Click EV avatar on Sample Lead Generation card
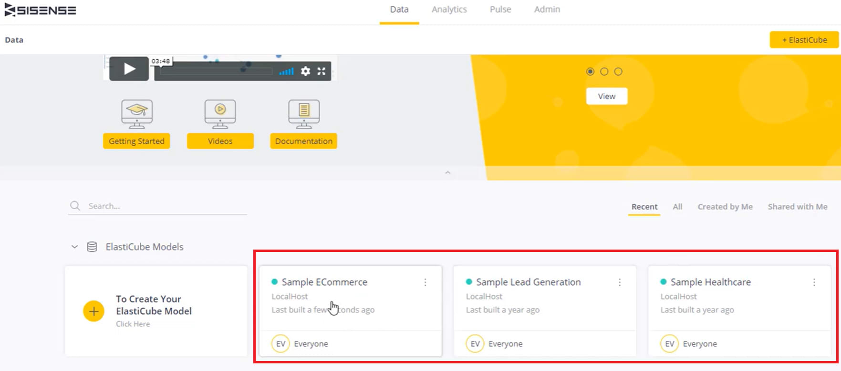841x371 pixels. click(x=475, y=344)
